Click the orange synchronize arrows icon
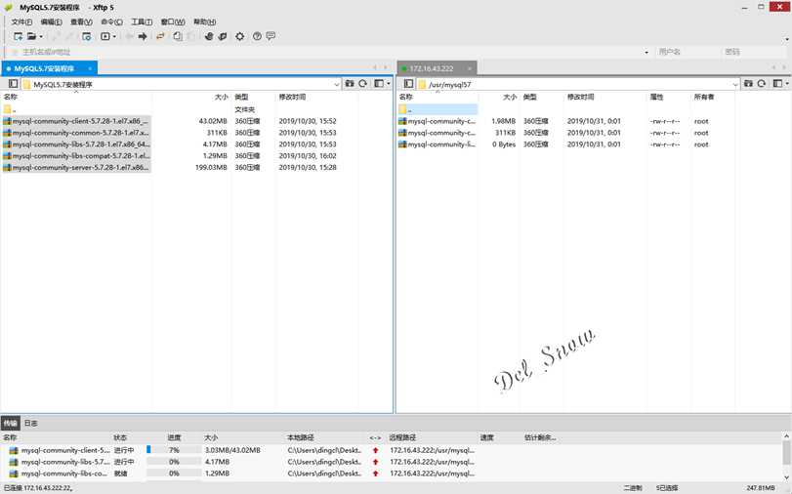This screenshot has height=494, width=792. click(160, 36)
